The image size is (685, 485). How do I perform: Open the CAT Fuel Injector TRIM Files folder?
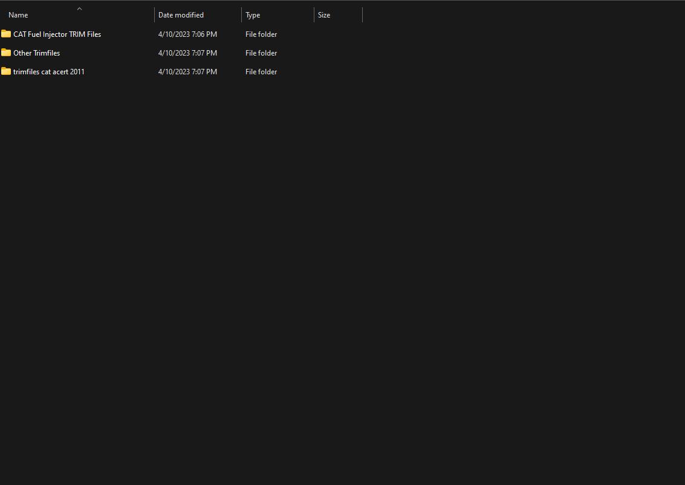tap(57, 34)
